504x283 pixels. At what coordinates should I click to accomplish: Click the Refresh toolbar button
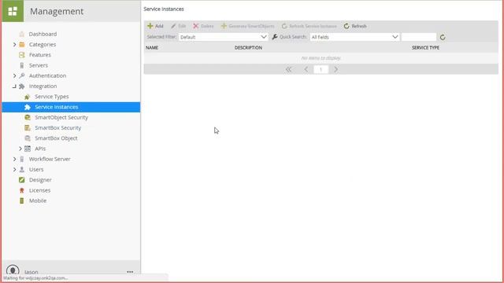click(355, 26)
